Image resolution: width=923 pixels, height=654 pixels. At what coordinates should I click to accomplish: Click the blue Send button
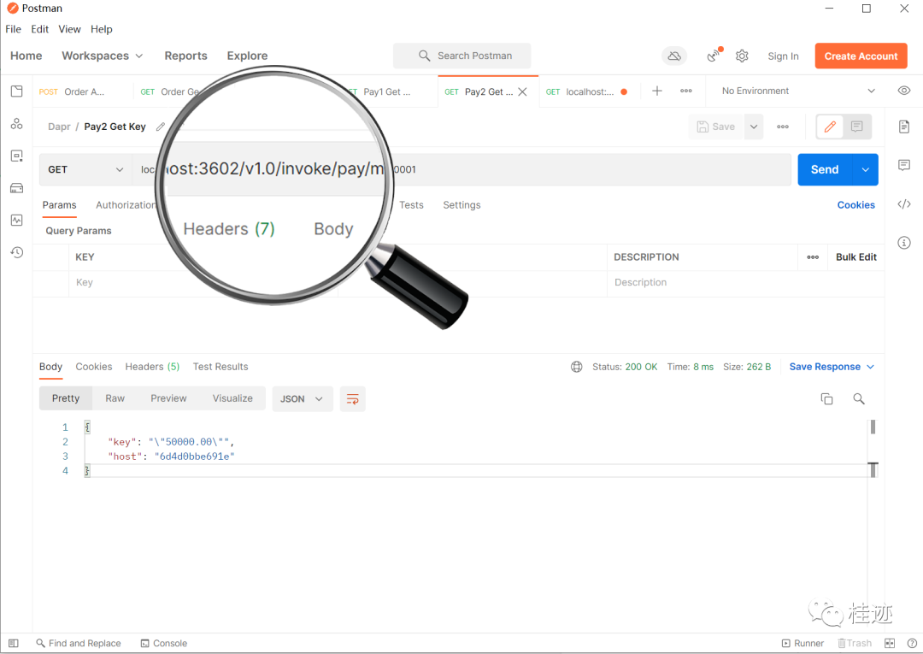point(825,169)
